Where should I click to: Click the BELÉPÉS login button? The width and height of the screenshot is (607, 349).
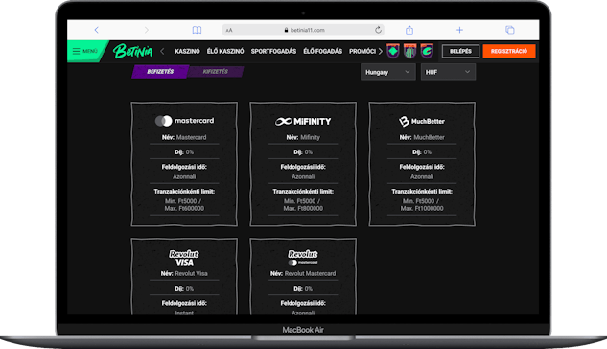tap(460, 51)
